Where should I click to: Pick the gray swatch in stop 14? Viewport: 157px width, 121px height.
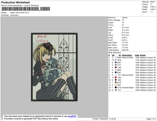coord(116,90)
